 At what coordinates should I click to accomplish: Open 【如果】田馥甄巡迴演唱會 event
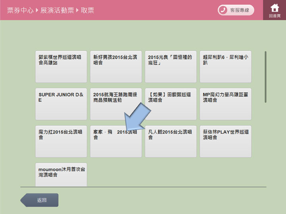pos(170,104)
